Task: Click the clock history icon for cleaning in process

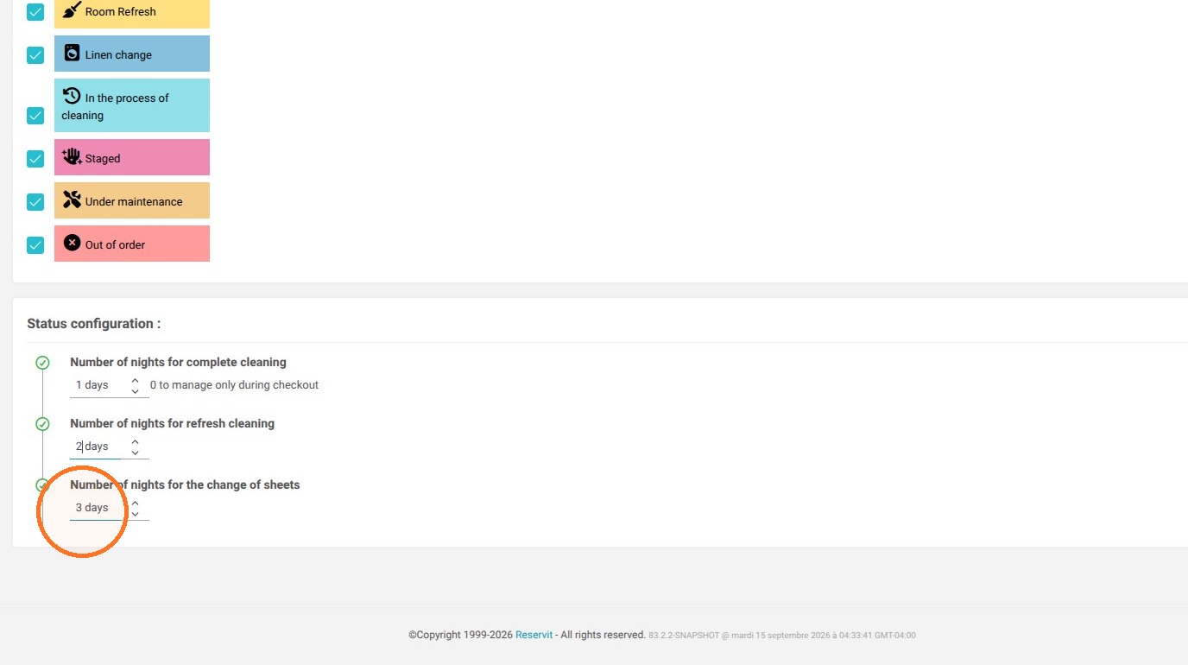Action: pyautogui.click(x=73, y=96)
